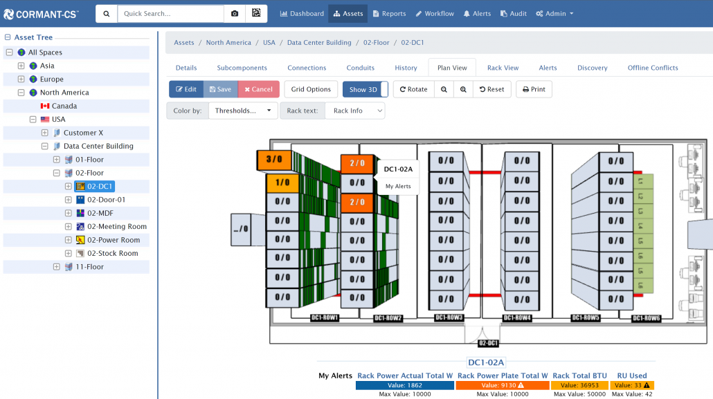Click into the Quick Search input field
713x399 pixels.
(170, 14)
